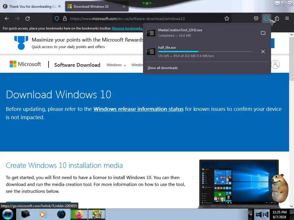The width and height of the screenshot is (294, 220).
Task: Toggle the downloads toolbar button
Action: pos(266,19)
